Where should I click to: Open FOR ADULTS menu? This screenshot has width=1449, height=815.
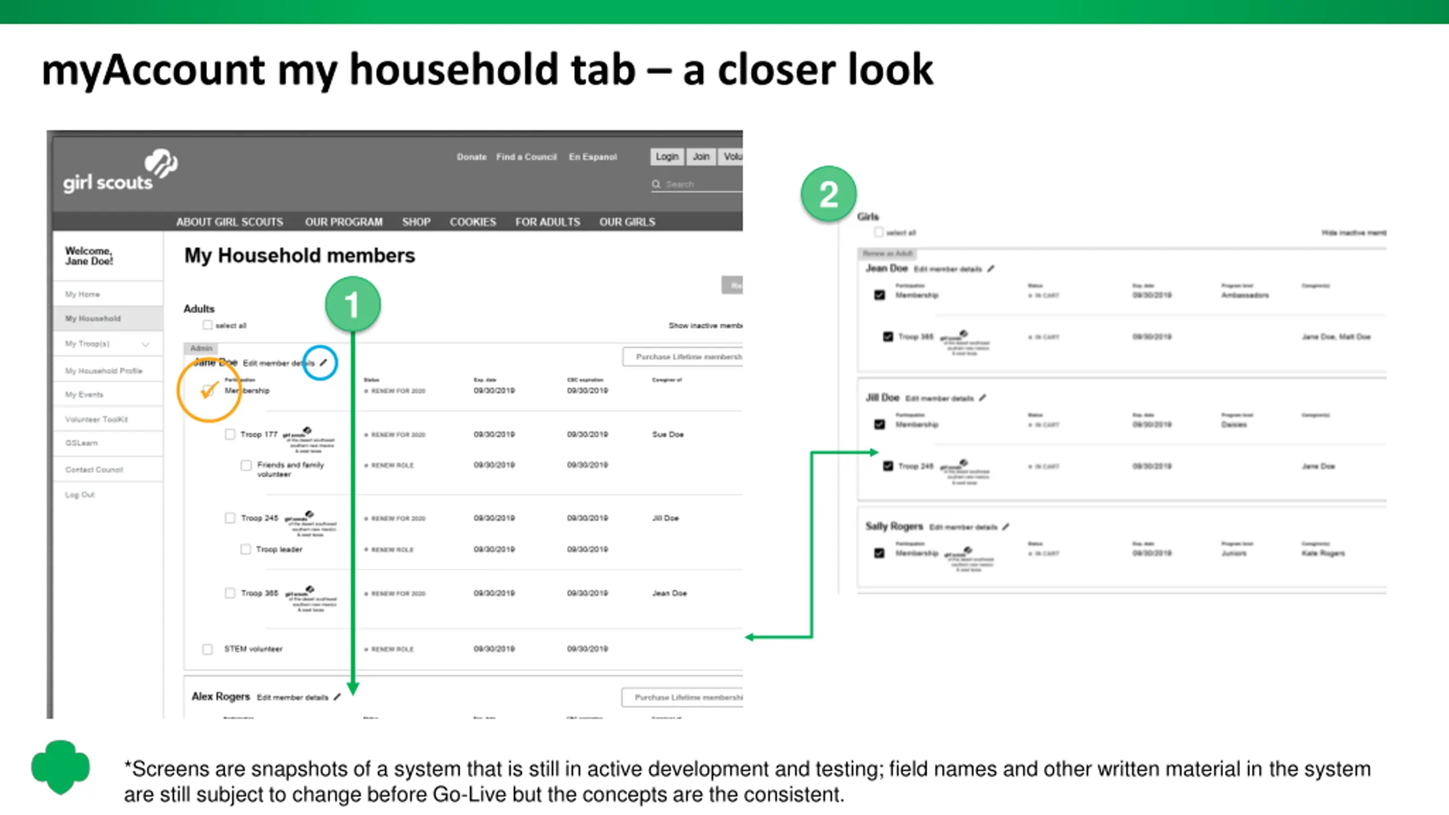547,222
